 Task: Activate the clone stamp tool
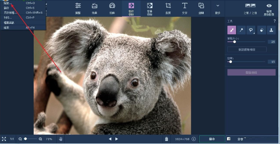[x=271, y=30]
